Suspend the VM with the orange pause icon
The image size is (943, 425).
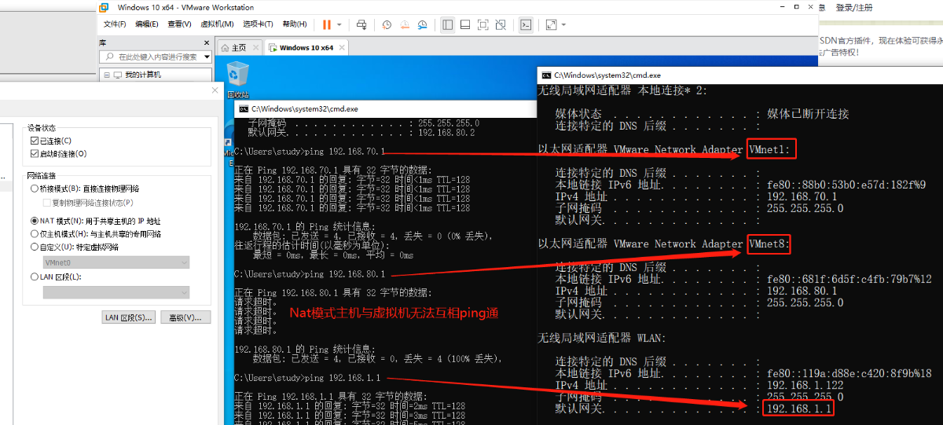pyautogui.click(x=326, y=24)
